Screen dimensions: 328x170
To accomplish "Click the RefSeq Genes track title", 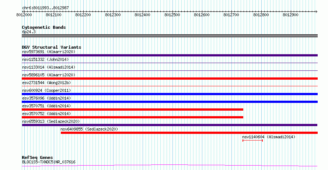I will [38, 158].
